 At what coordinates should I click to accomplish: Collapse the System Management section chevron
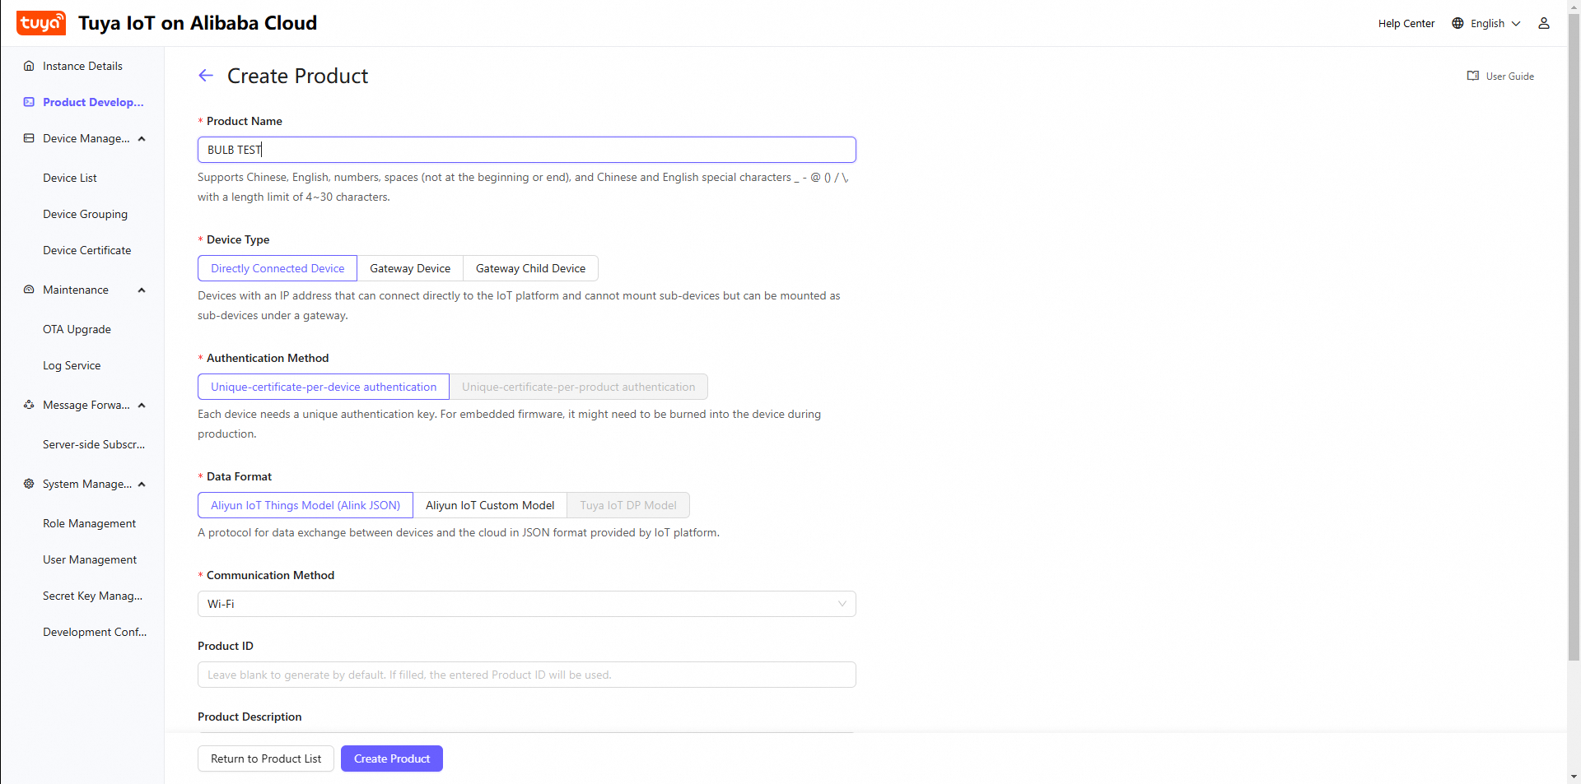[x=142, y=484]
